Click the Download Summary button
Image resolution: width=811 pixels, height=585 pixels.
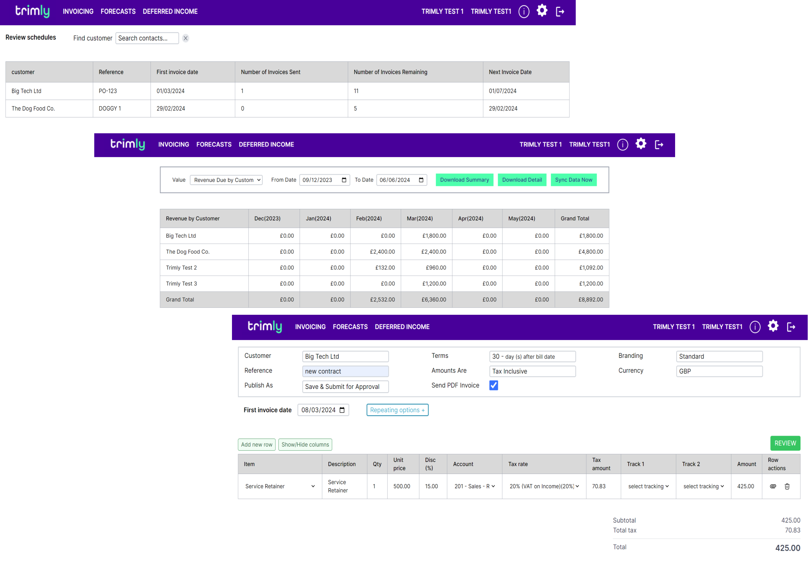pyautogui.click(x=464, y=180)
